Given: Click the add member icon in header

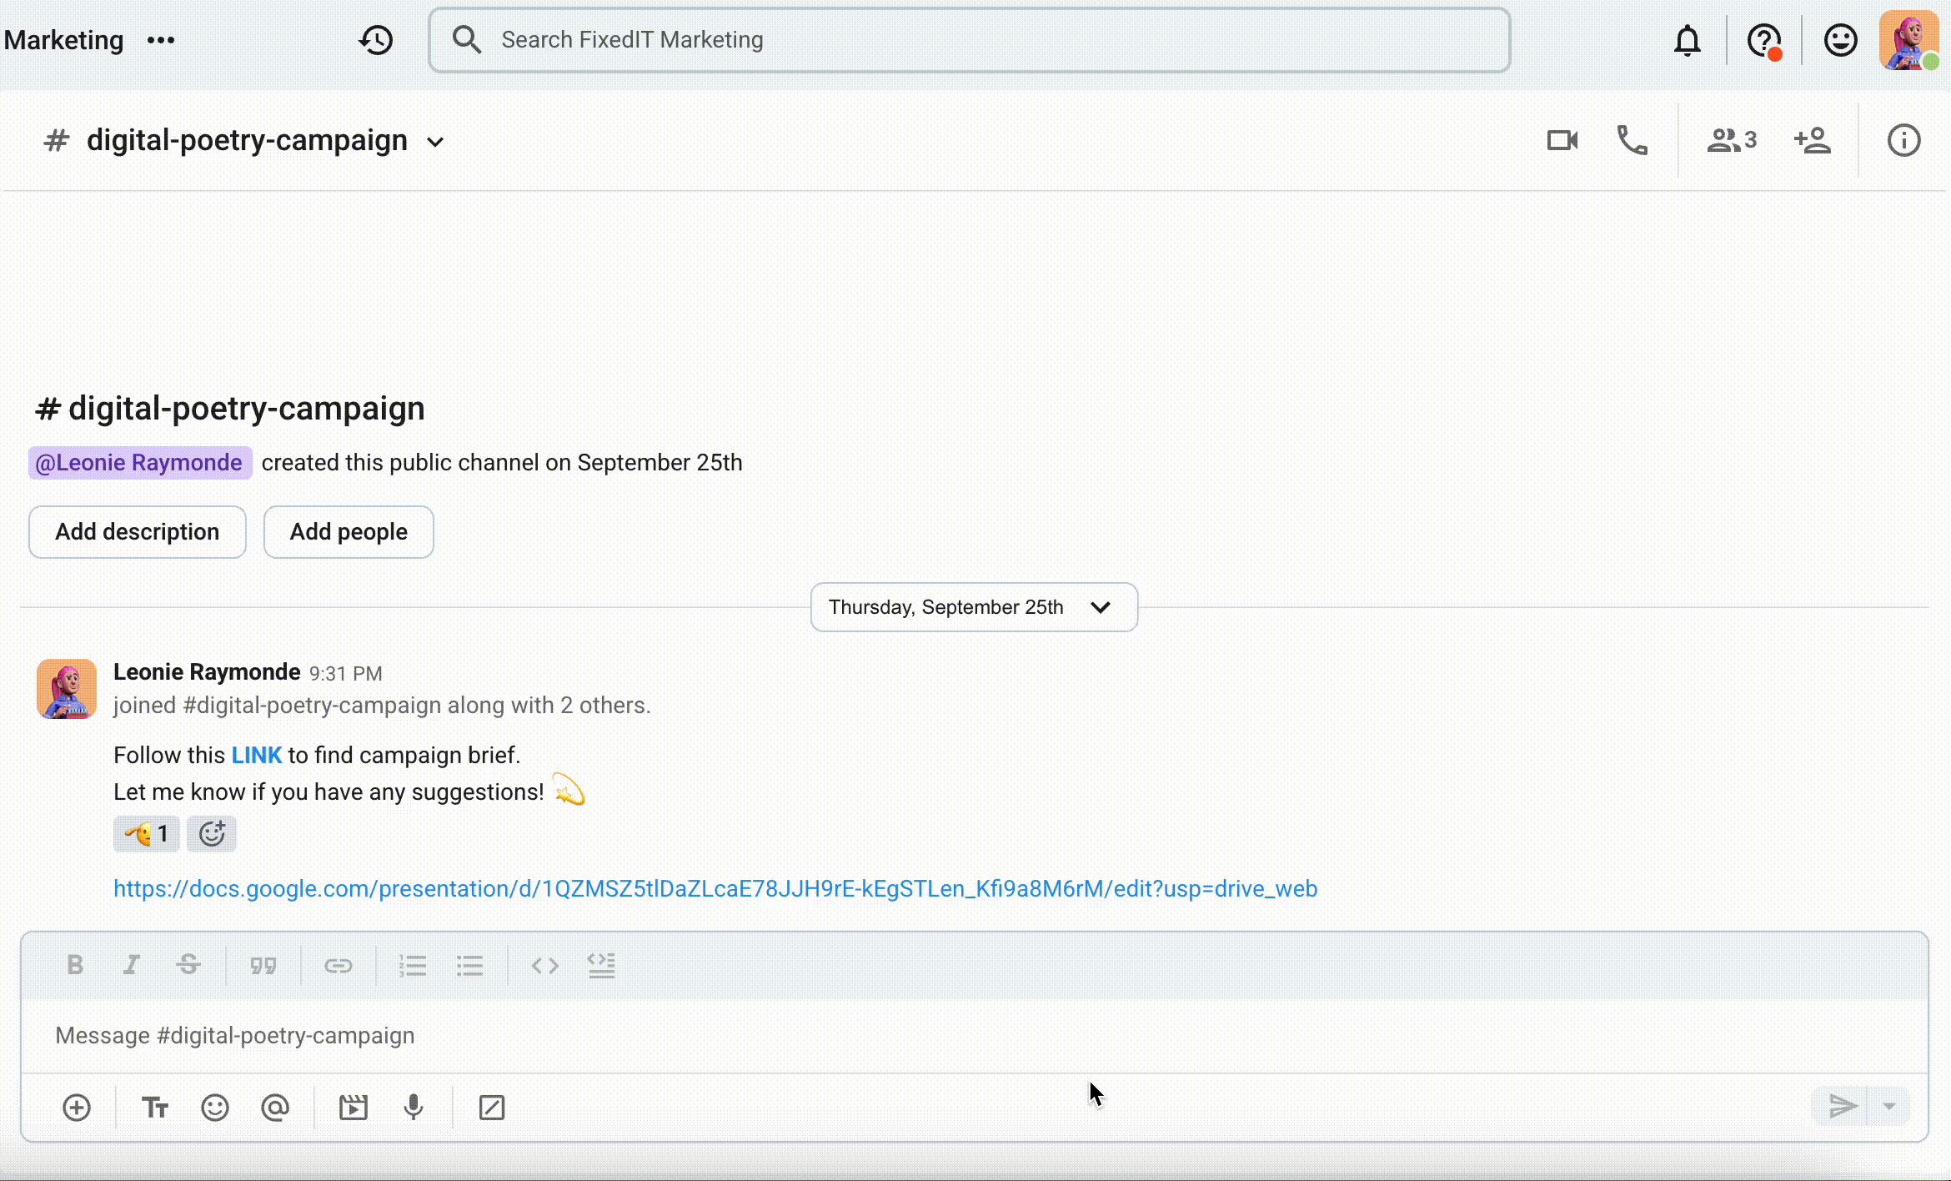Looking at the screenshot, I should coord(1812,140).
